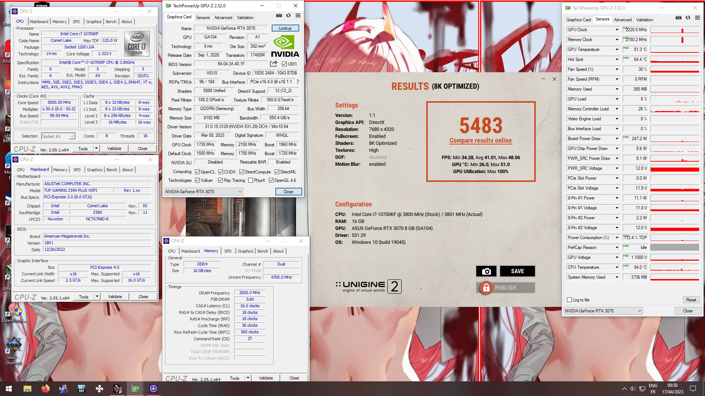Toggle Vulkan checkbox

(x=197, y=180)
